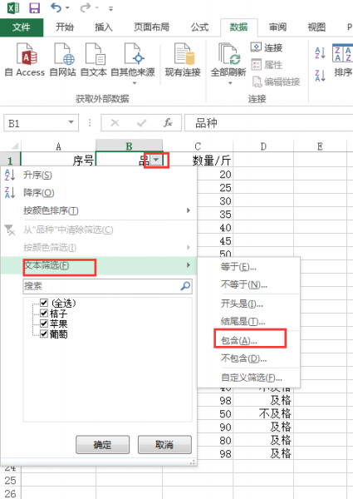
Task: Uncheck the 苹果 checkbox
Action: click(44, 324)
